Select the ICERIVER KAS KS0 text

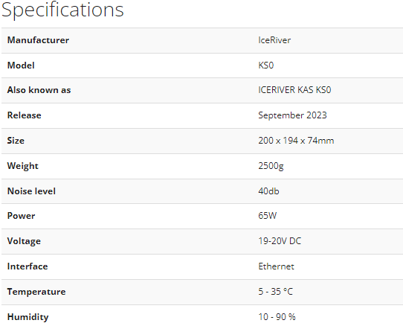pyautogui.click(x=294, y=90)
